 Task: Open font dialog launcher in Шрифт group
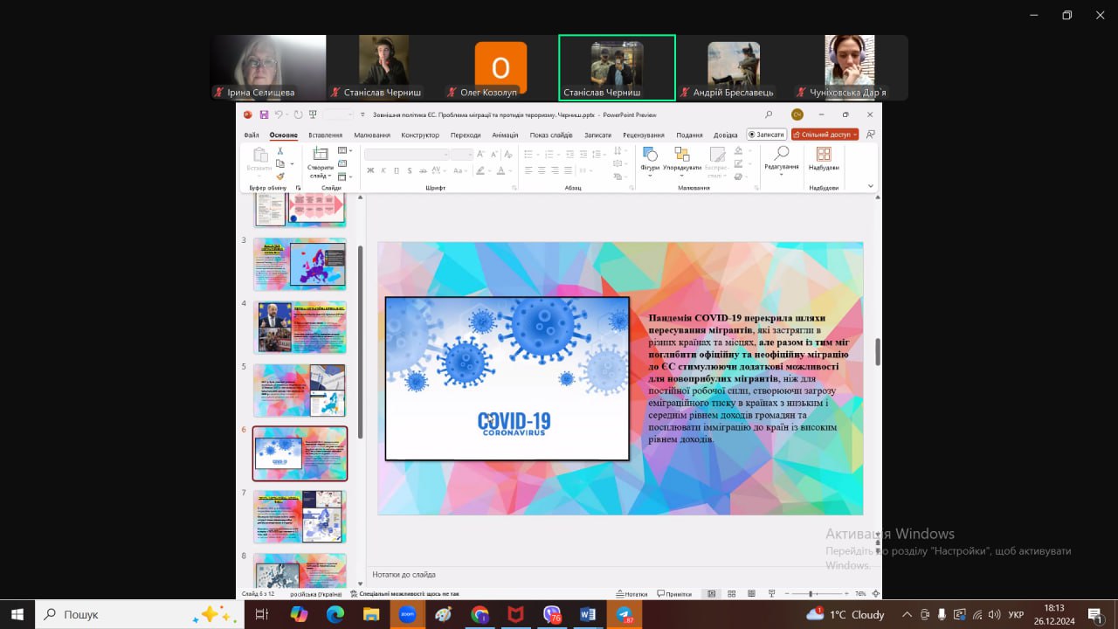514,187
